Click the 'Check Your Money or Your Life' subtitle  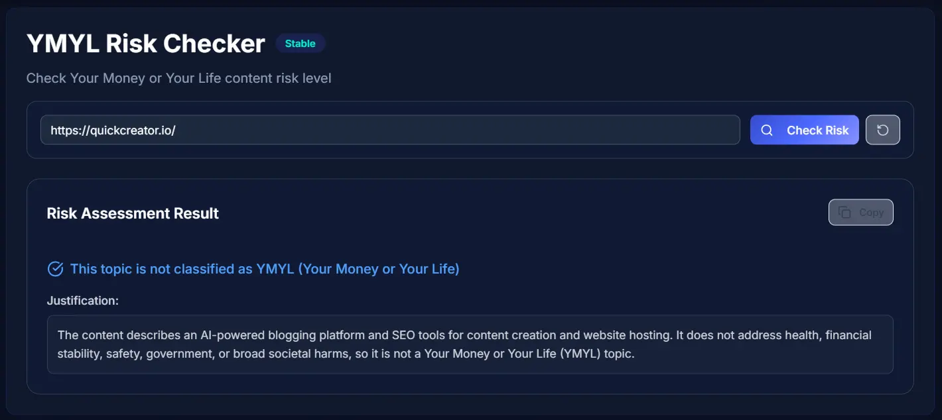click(x=179, y=78)
